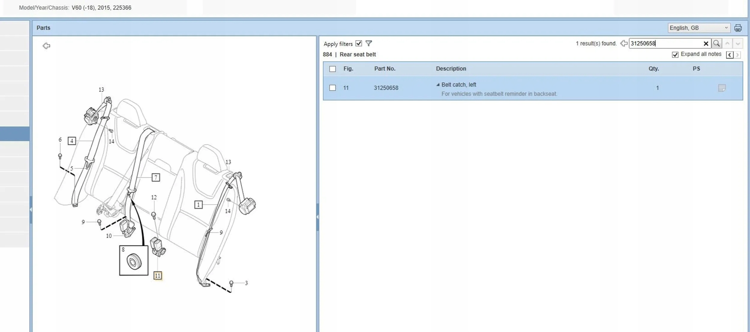
Task: Click the Description column header
Action: point(451,69)
